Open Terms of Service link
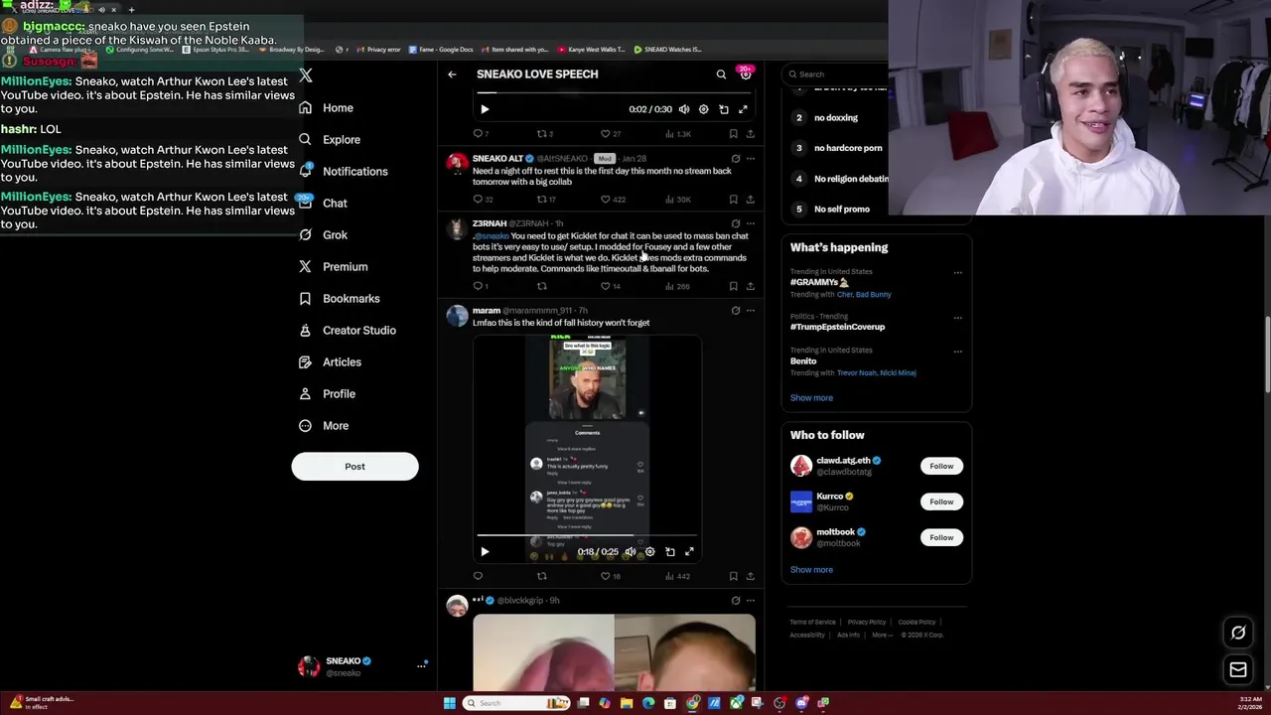This screenshot has height=715, width=1271. (812, 623)
